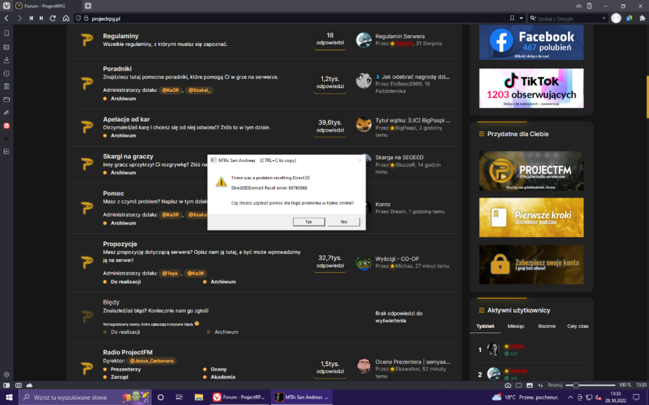The height and width of the screenshot is (405, 649).
Task: Expand the bookmark dropdown arrow in address bar
Action: (521, 18)
